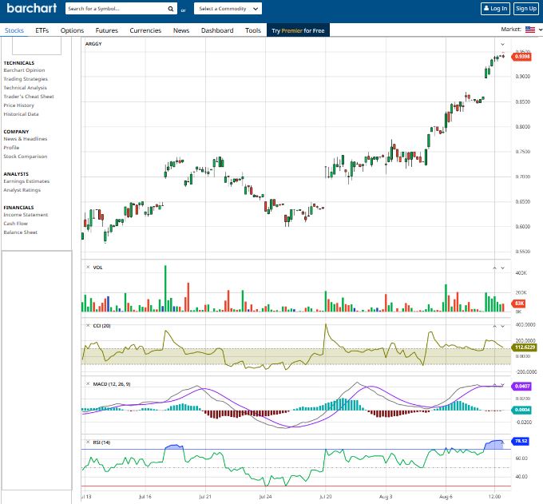
Task: Open the Tools tab
Action: pyautogui.click(x=253, y=30)
